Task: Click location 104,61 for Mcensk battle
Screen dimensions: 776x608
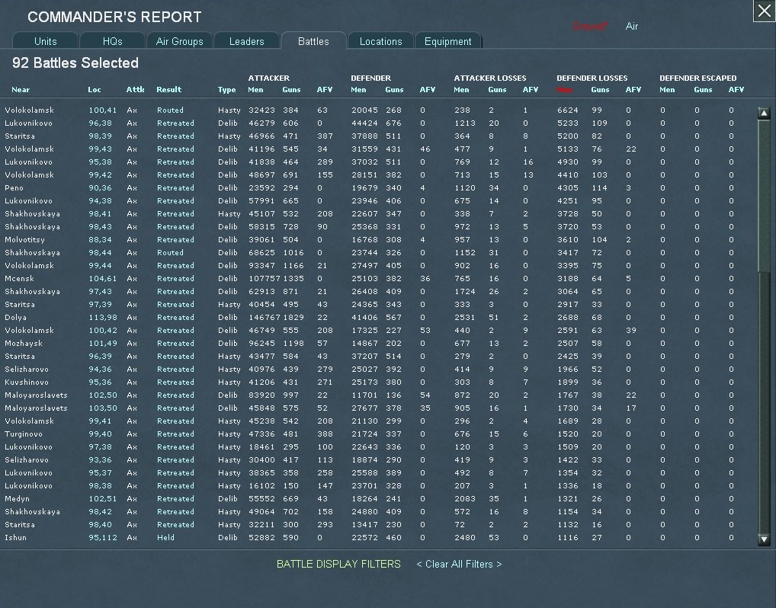Action: pos(102,279)
